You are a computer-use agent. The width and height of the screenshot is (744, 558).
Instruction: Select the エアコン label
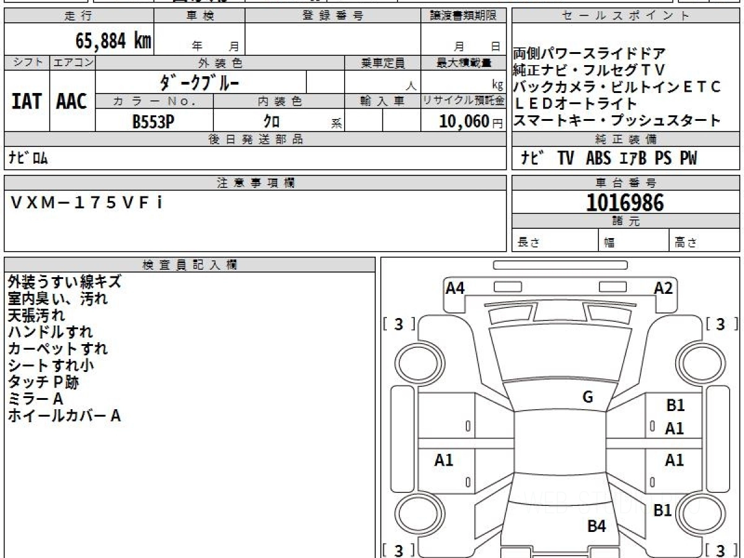click(72, 63)
